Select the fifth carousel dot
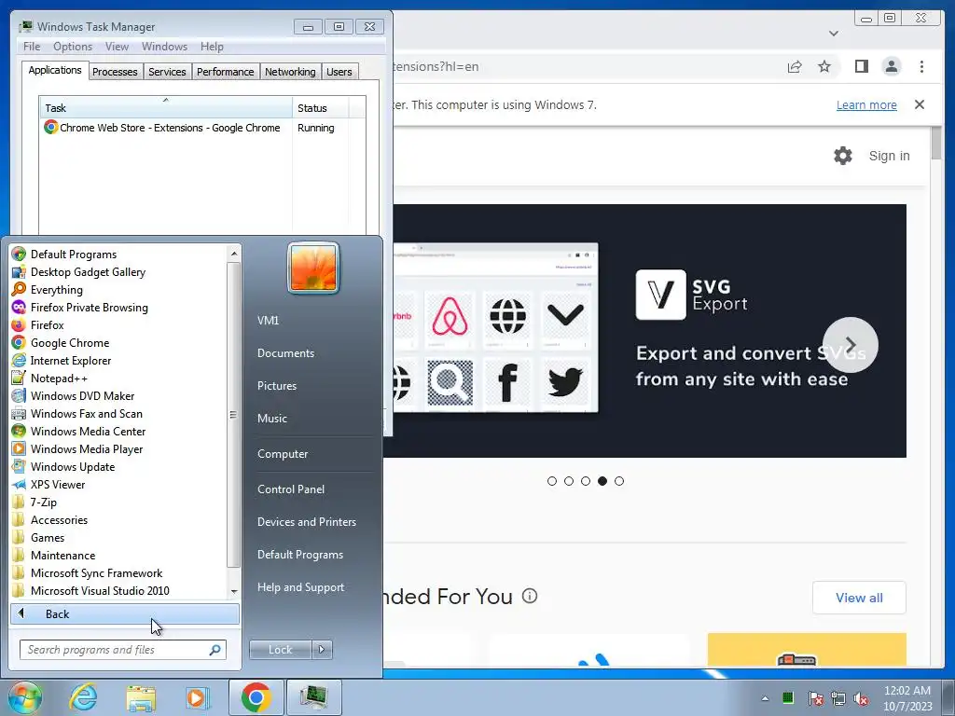Screen dimensions: 955x716 [x=619, y=481]
